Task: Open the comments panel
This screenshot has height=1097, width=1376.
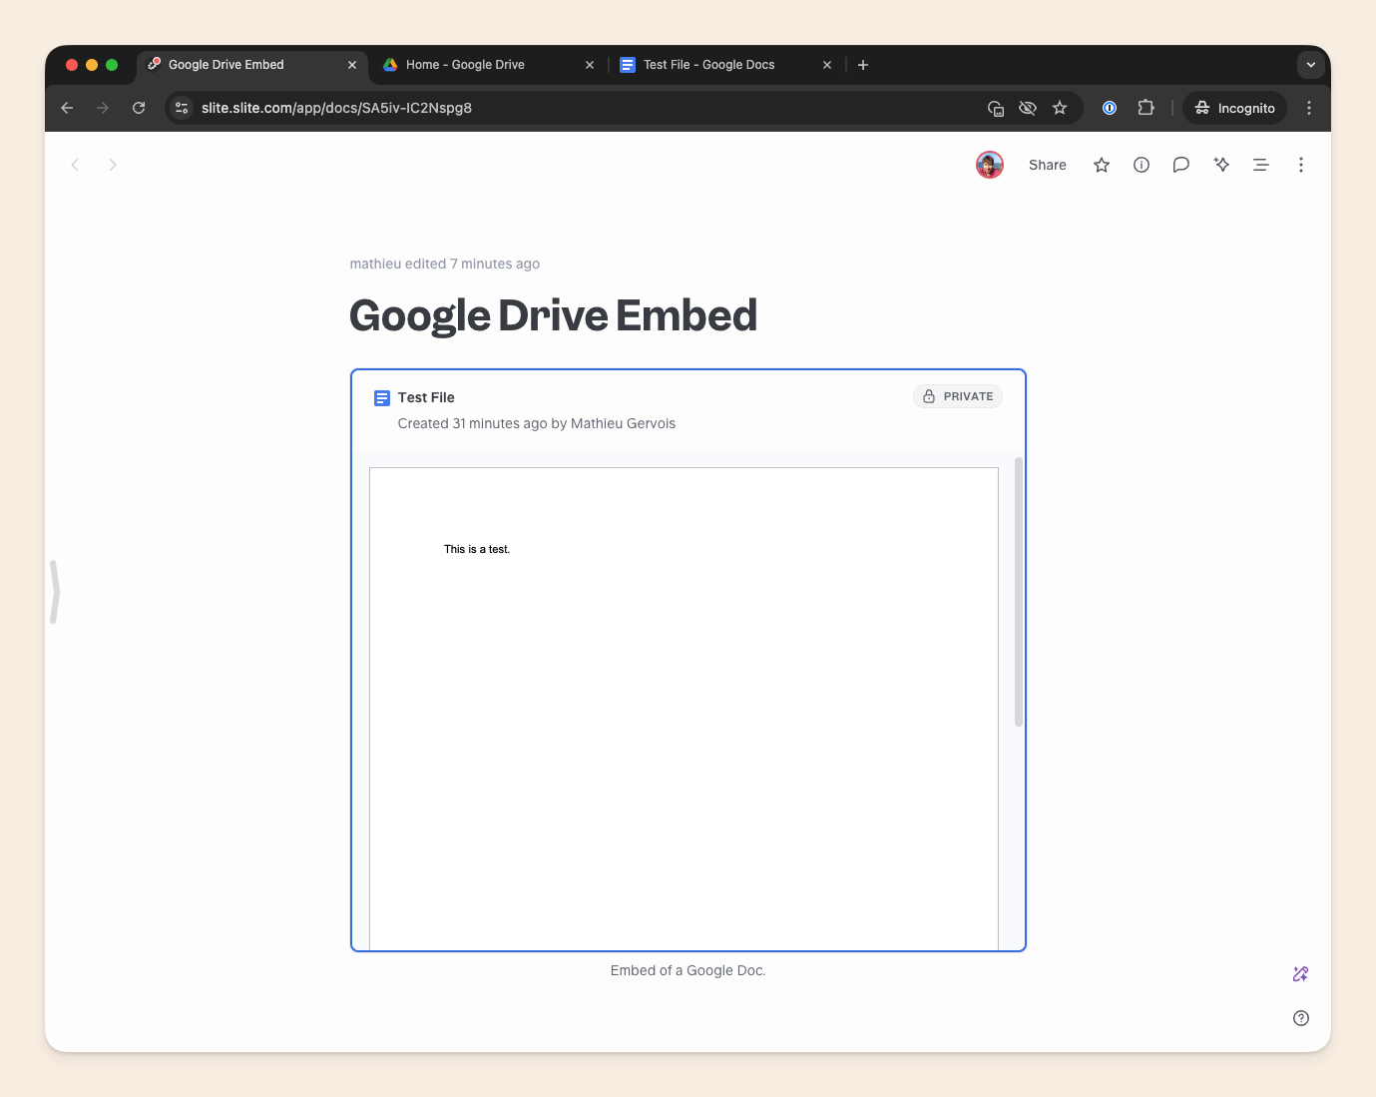Action: (1181, 165)
